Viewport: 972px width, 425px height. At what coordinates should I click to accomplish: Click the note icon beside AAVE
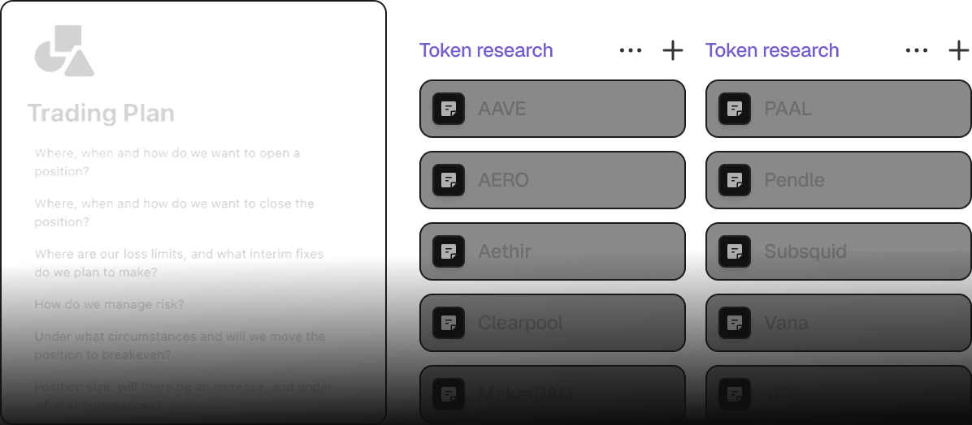449,109
